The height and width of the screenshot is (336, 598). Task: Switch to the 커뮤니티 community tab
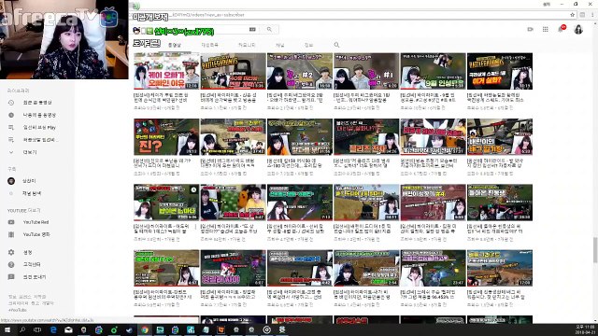(247, 45)
